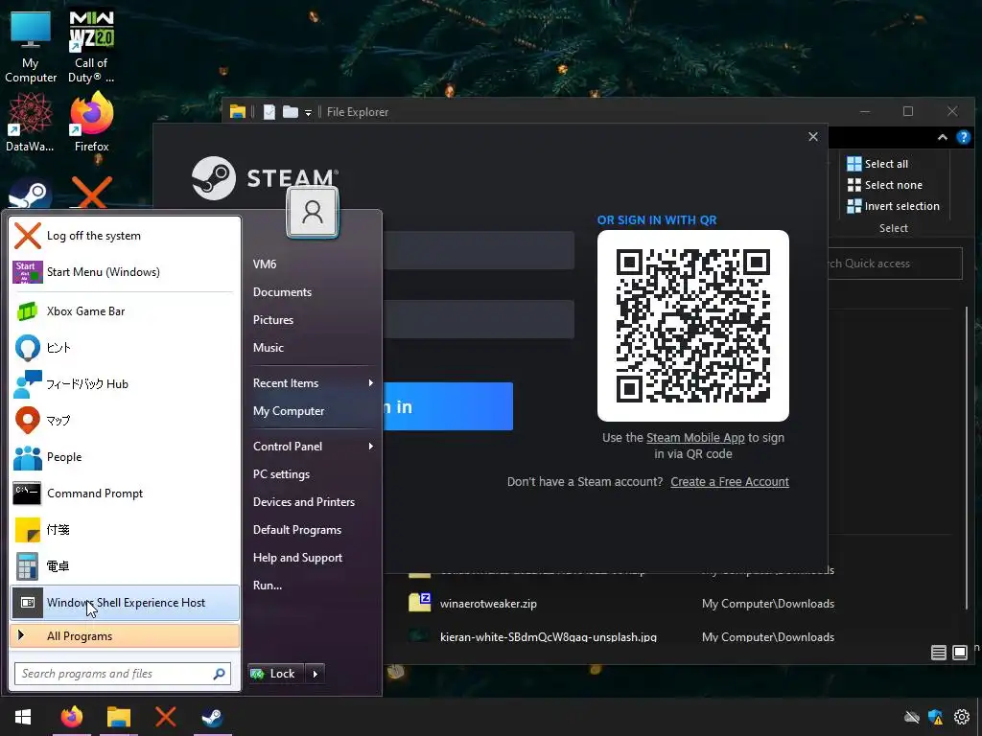Expand Recent Items submenu
Image resolution: width=982 pixels, height=736 pixels.
312,383
